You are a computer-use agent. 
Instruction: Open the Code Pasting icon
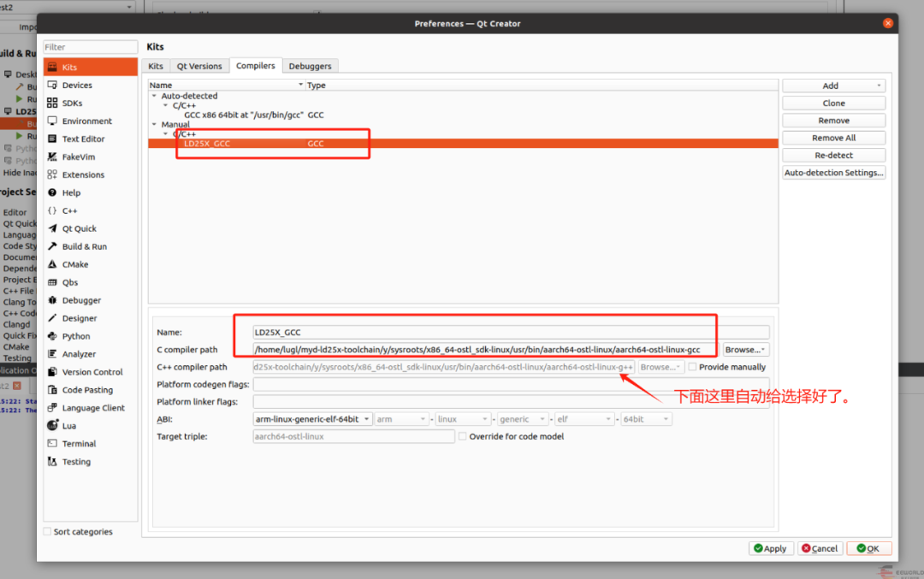point(52,390)
